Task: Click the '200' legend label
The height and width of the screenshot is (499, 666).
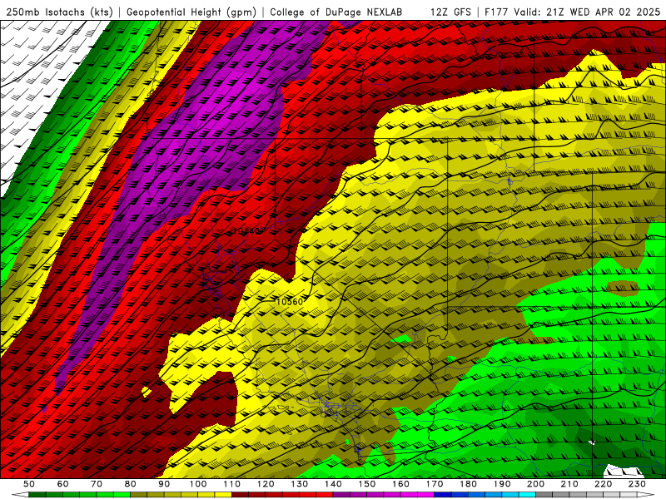Action: (535, 484)
